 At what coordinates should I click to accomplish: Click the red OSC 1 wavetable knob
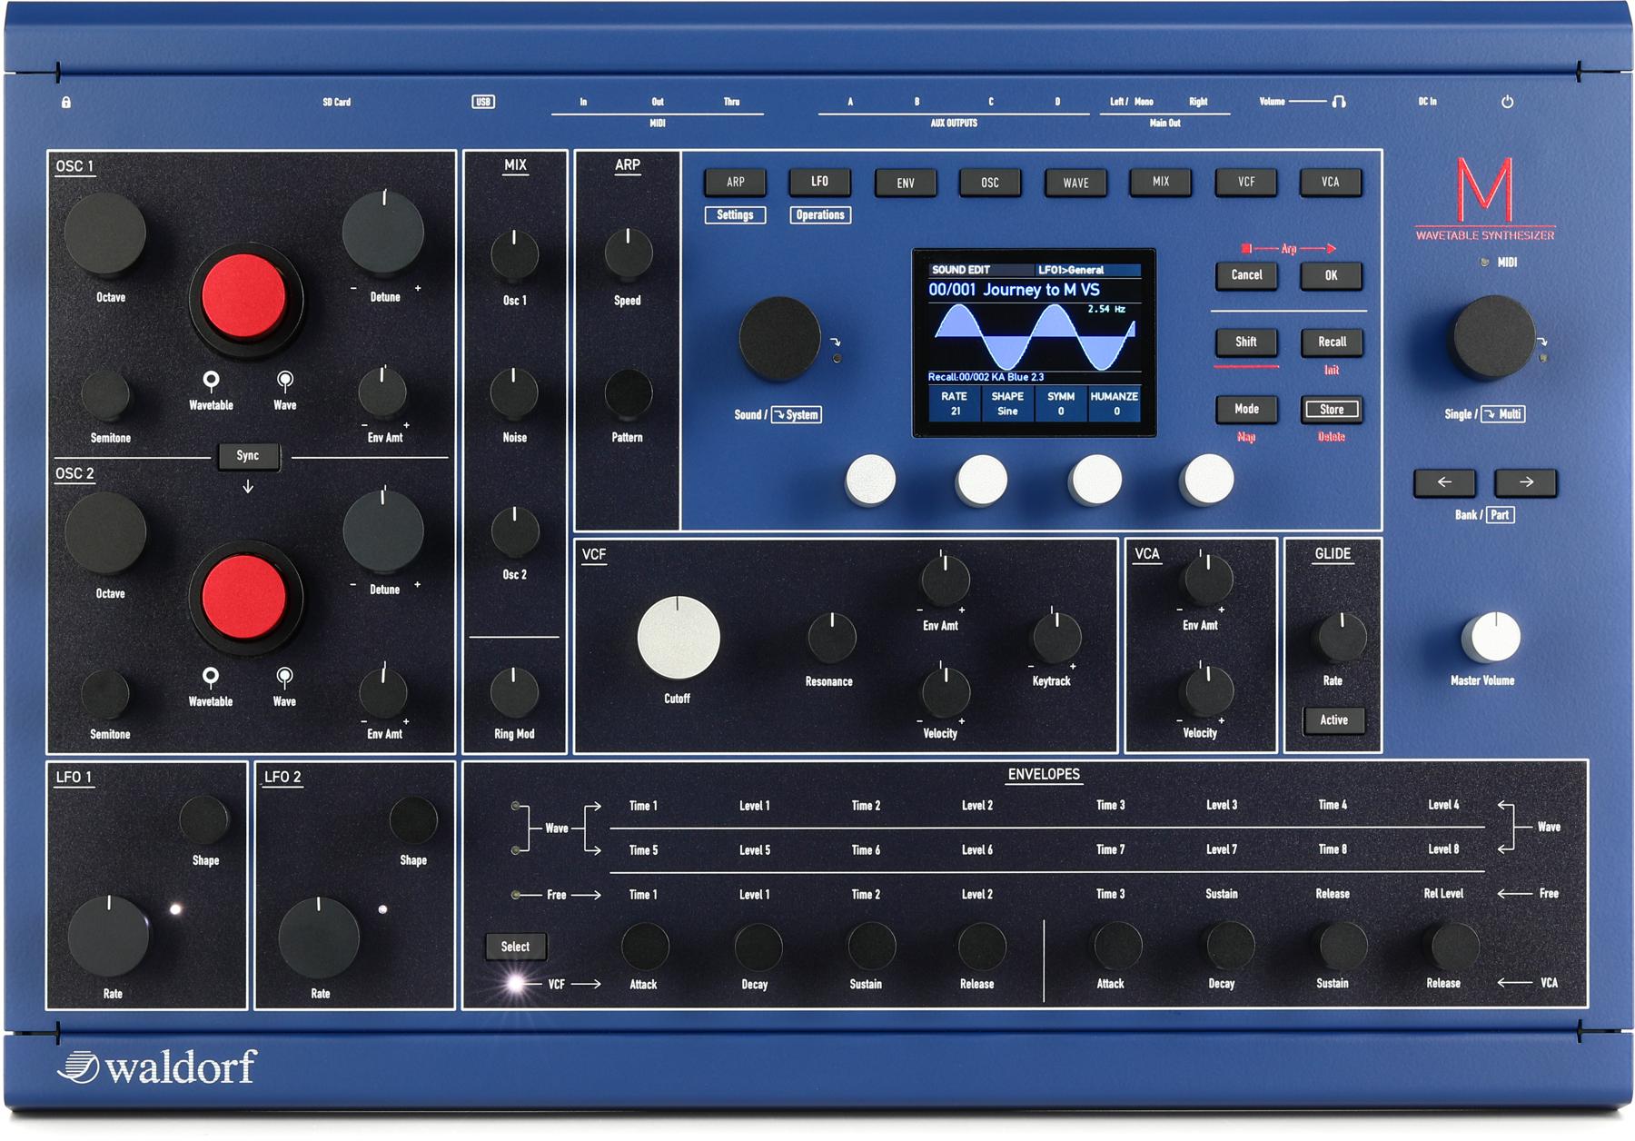pos(243,296)
